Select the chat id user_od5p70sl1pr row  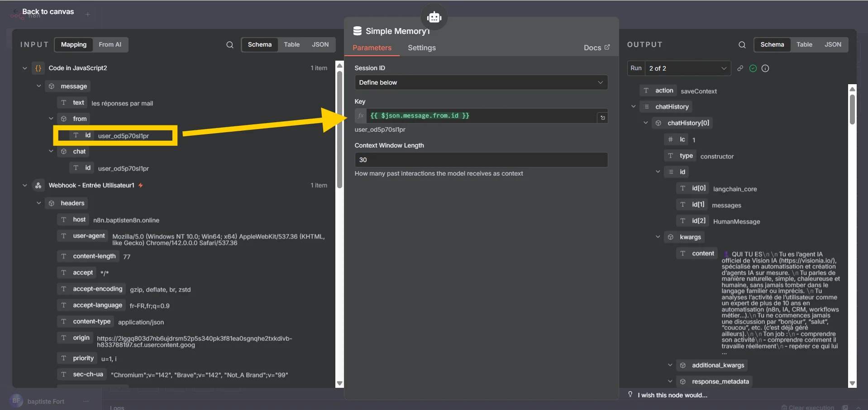pyautogui.click(x=109, y=168)
